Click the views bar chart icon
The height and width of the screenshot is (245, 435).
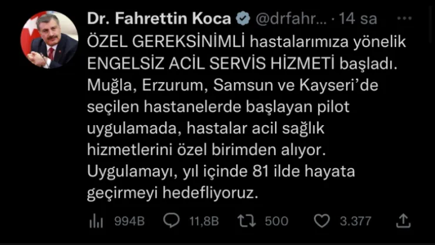[x=96, y=221]
